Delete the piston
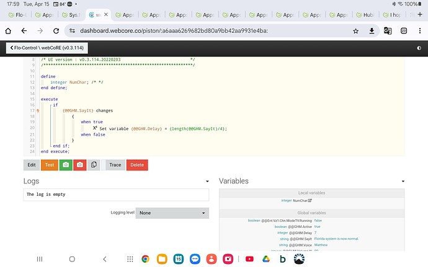428x267 pixels. (137, 165)
